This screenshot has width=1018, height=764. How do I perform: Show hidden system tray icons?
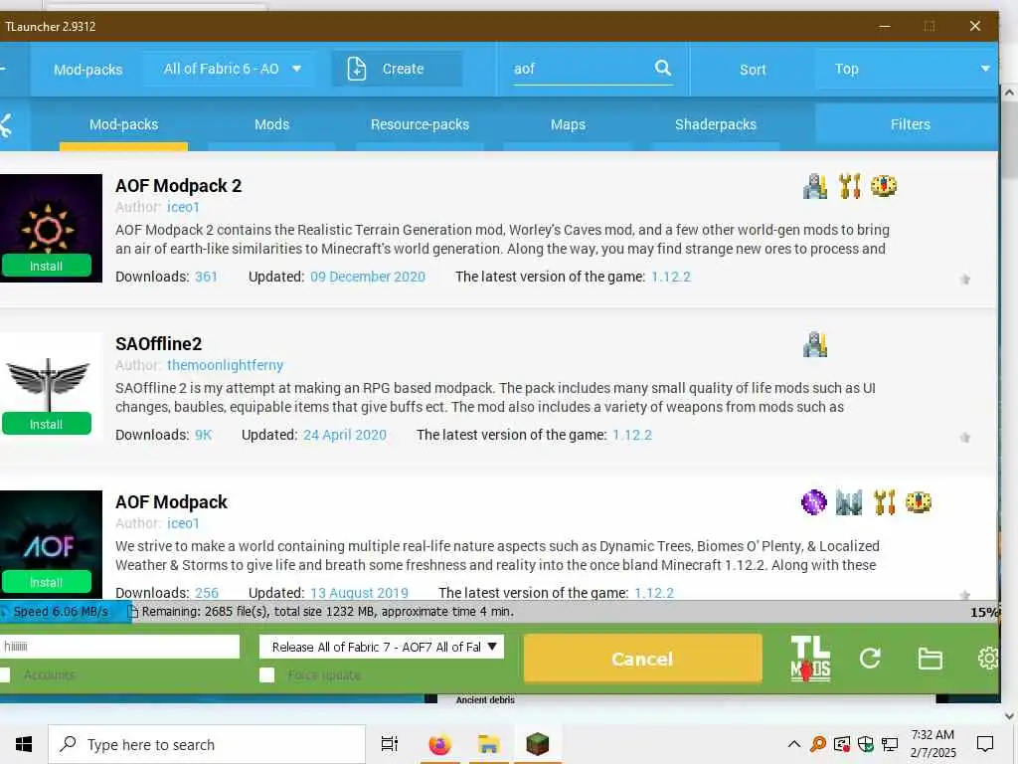pyautogui.click(x=793, y=744)
